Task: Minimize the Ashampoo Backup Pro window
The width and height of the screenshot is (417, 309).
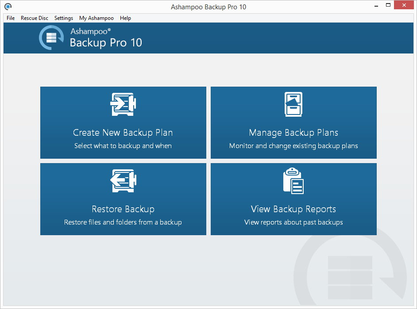Action: 376,6
